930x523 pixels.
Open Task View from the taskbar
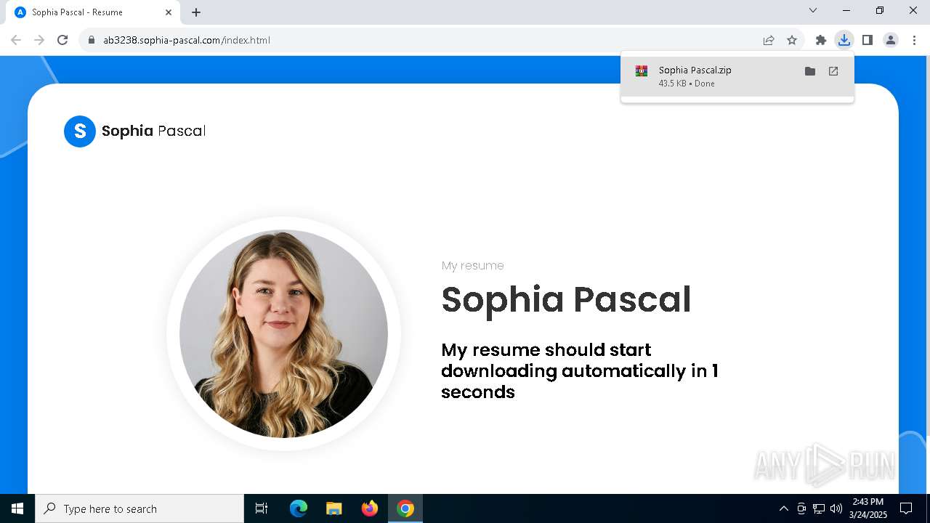click(x=262, y=508)
